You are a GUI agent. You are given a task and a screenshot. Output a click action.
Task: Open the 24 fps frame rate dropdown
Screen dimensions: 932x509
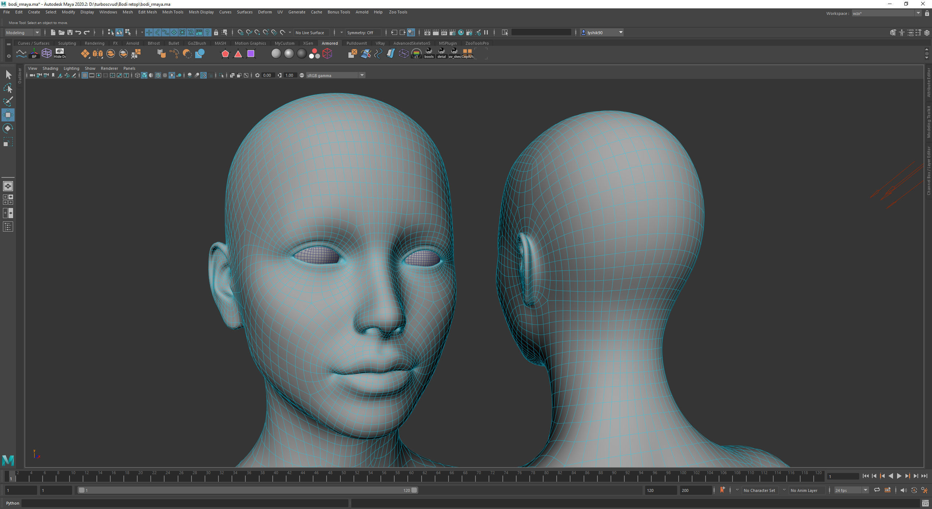point(851,490)
